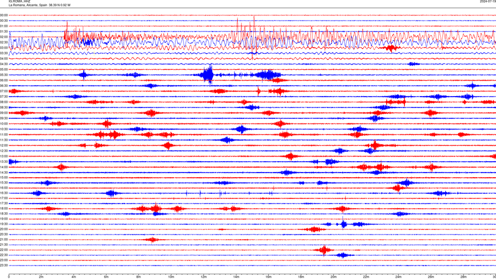This screenshot has width=496, height=279.
Task: Select the '03:00' trace label
Action: click(4, 48)
